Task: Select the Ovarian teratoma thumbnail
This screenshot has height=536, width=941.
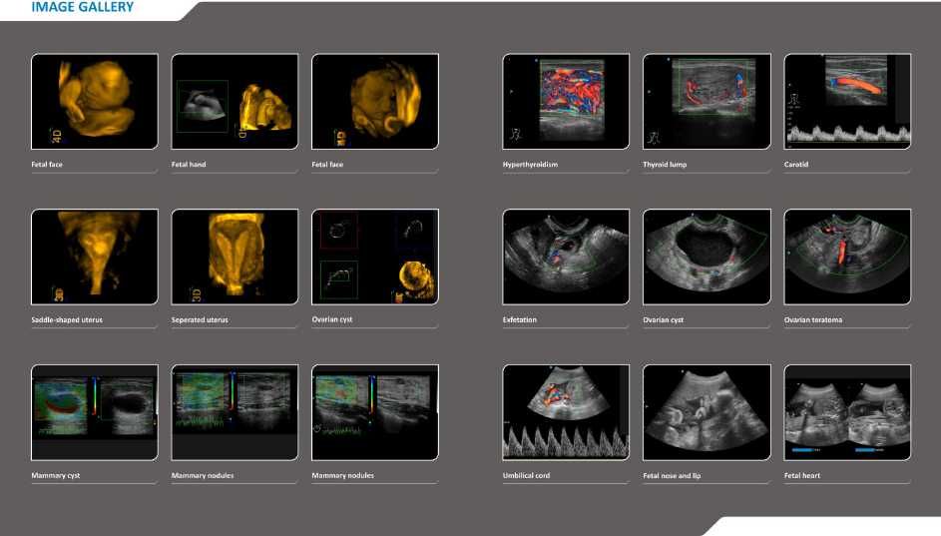Action: [847, 257]
